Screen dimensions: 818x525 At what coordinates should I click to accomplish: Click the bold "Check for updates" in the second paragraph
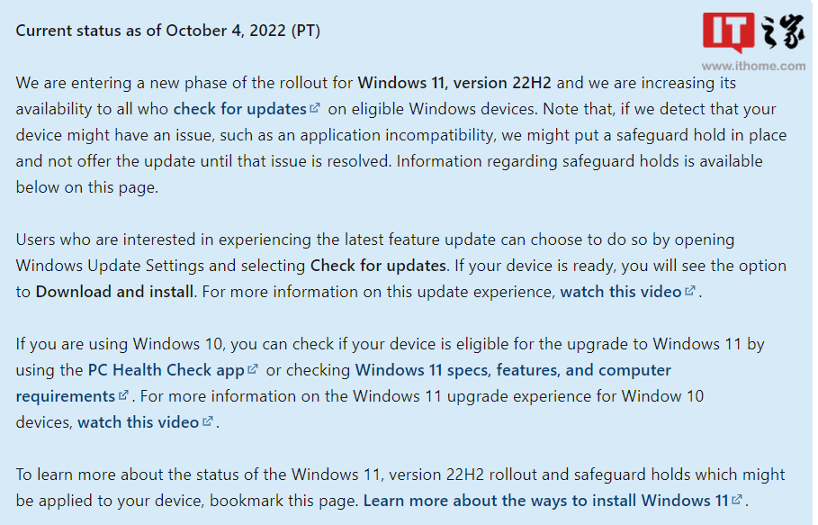(378, 265)
